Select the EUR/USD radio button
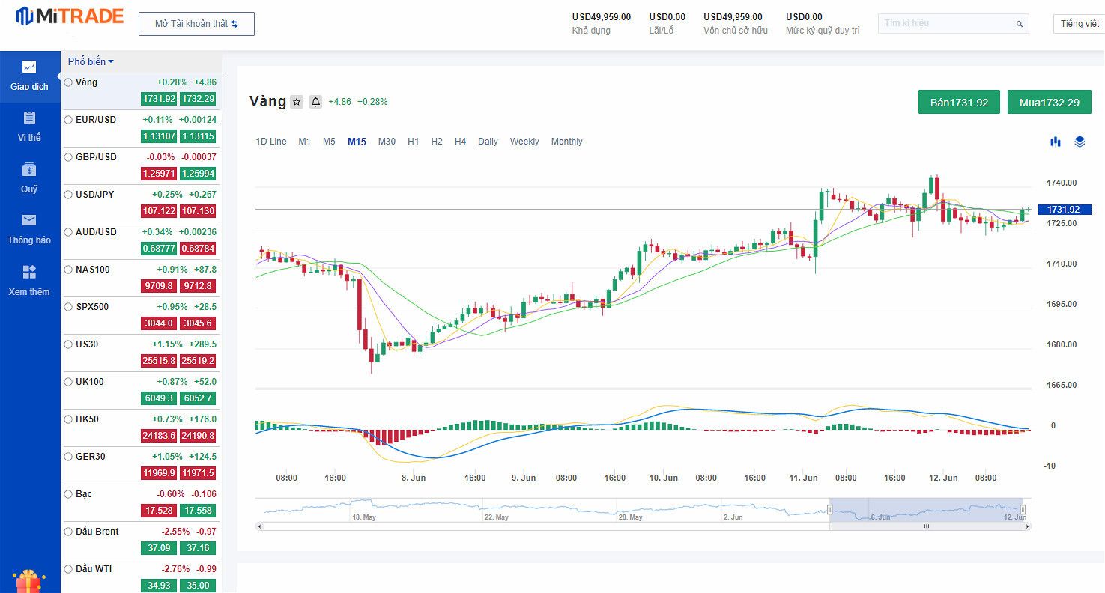The height and width of the screenshot is (593, 1105). [69, 120]
